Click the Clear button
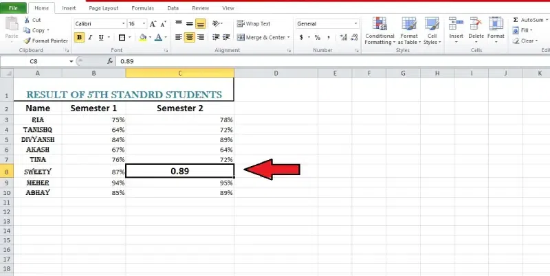This screenshot has height=276, width=550. click(525, 41)
